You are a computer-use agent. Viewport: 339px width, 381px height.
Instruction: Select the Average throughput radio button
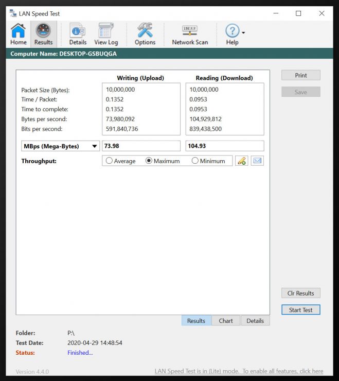coord(109,161)
